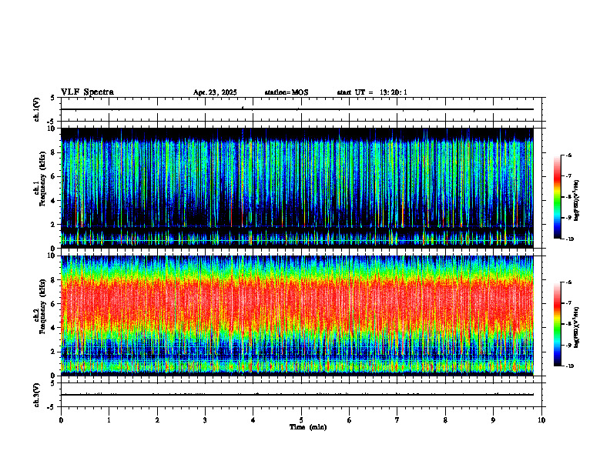Click the "start UT = 13:20: 1" text
Viewport: 610px width, 471px height.
(x=372, y=92)
